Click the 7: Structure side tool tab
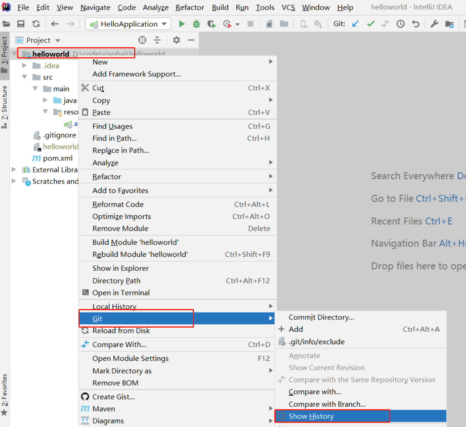The image size is (466, 427). [x=4, y=107]
